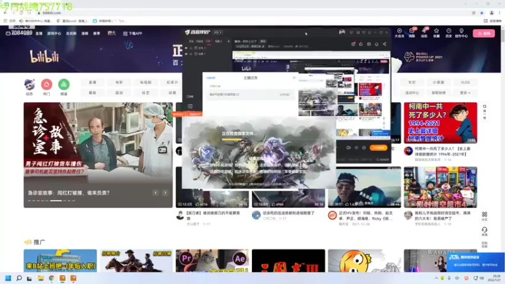The width and height of the screenshot is (505, 284).
Task: Select 专栏 category button
Action: pyautogui.click(x=412, y=83)
